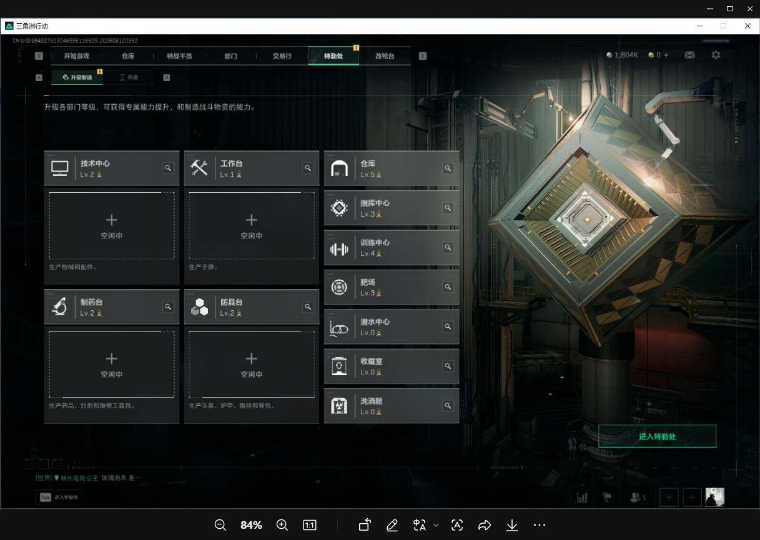760x540 pixels.
Task: Rotate the image in the viewer
Action: (x=365, y=525)
